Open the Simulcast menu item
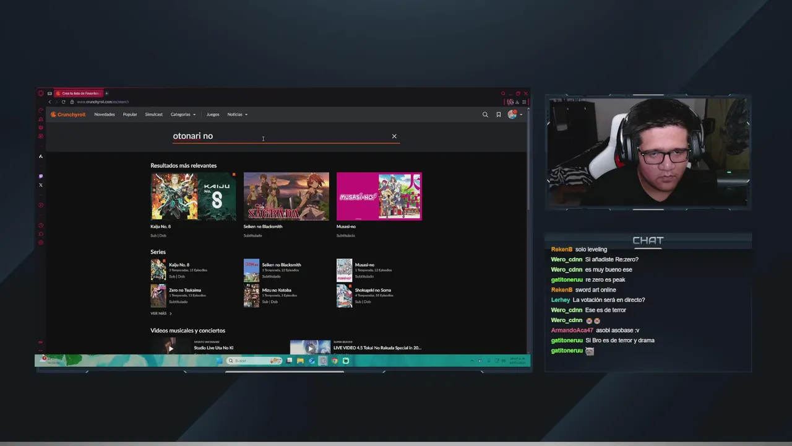The image size is (792, 446). pos(153,115)
